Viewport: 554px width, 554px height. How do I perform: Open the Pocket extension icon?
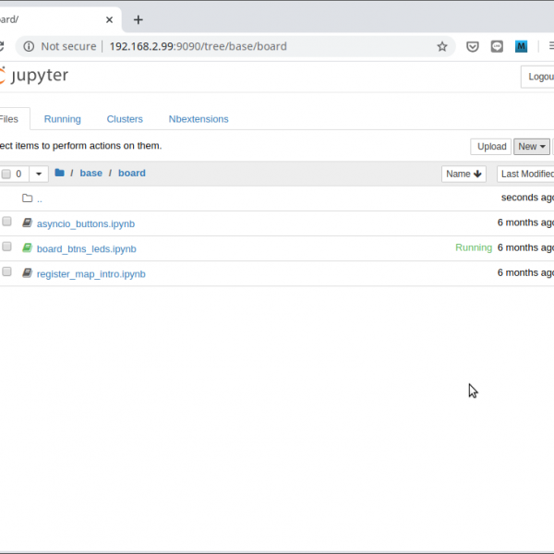[x=473, y=46]
